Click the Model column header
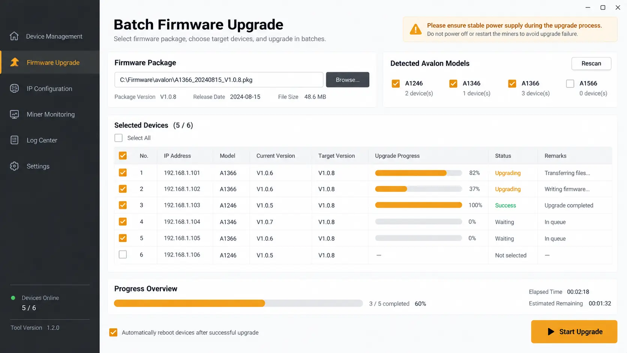 coord(227,156)
